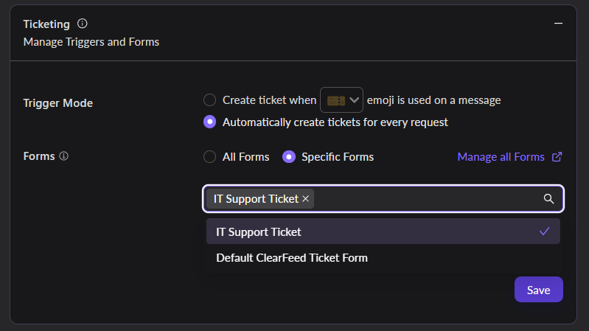589x331 pixels.
Task: Deselect IT Support Ticket in dropdown list
Action: click(259, 231)
